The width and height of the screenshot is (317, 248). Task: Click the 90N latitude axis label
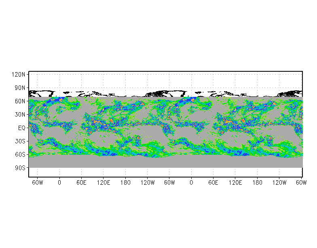tap(20, 88)
